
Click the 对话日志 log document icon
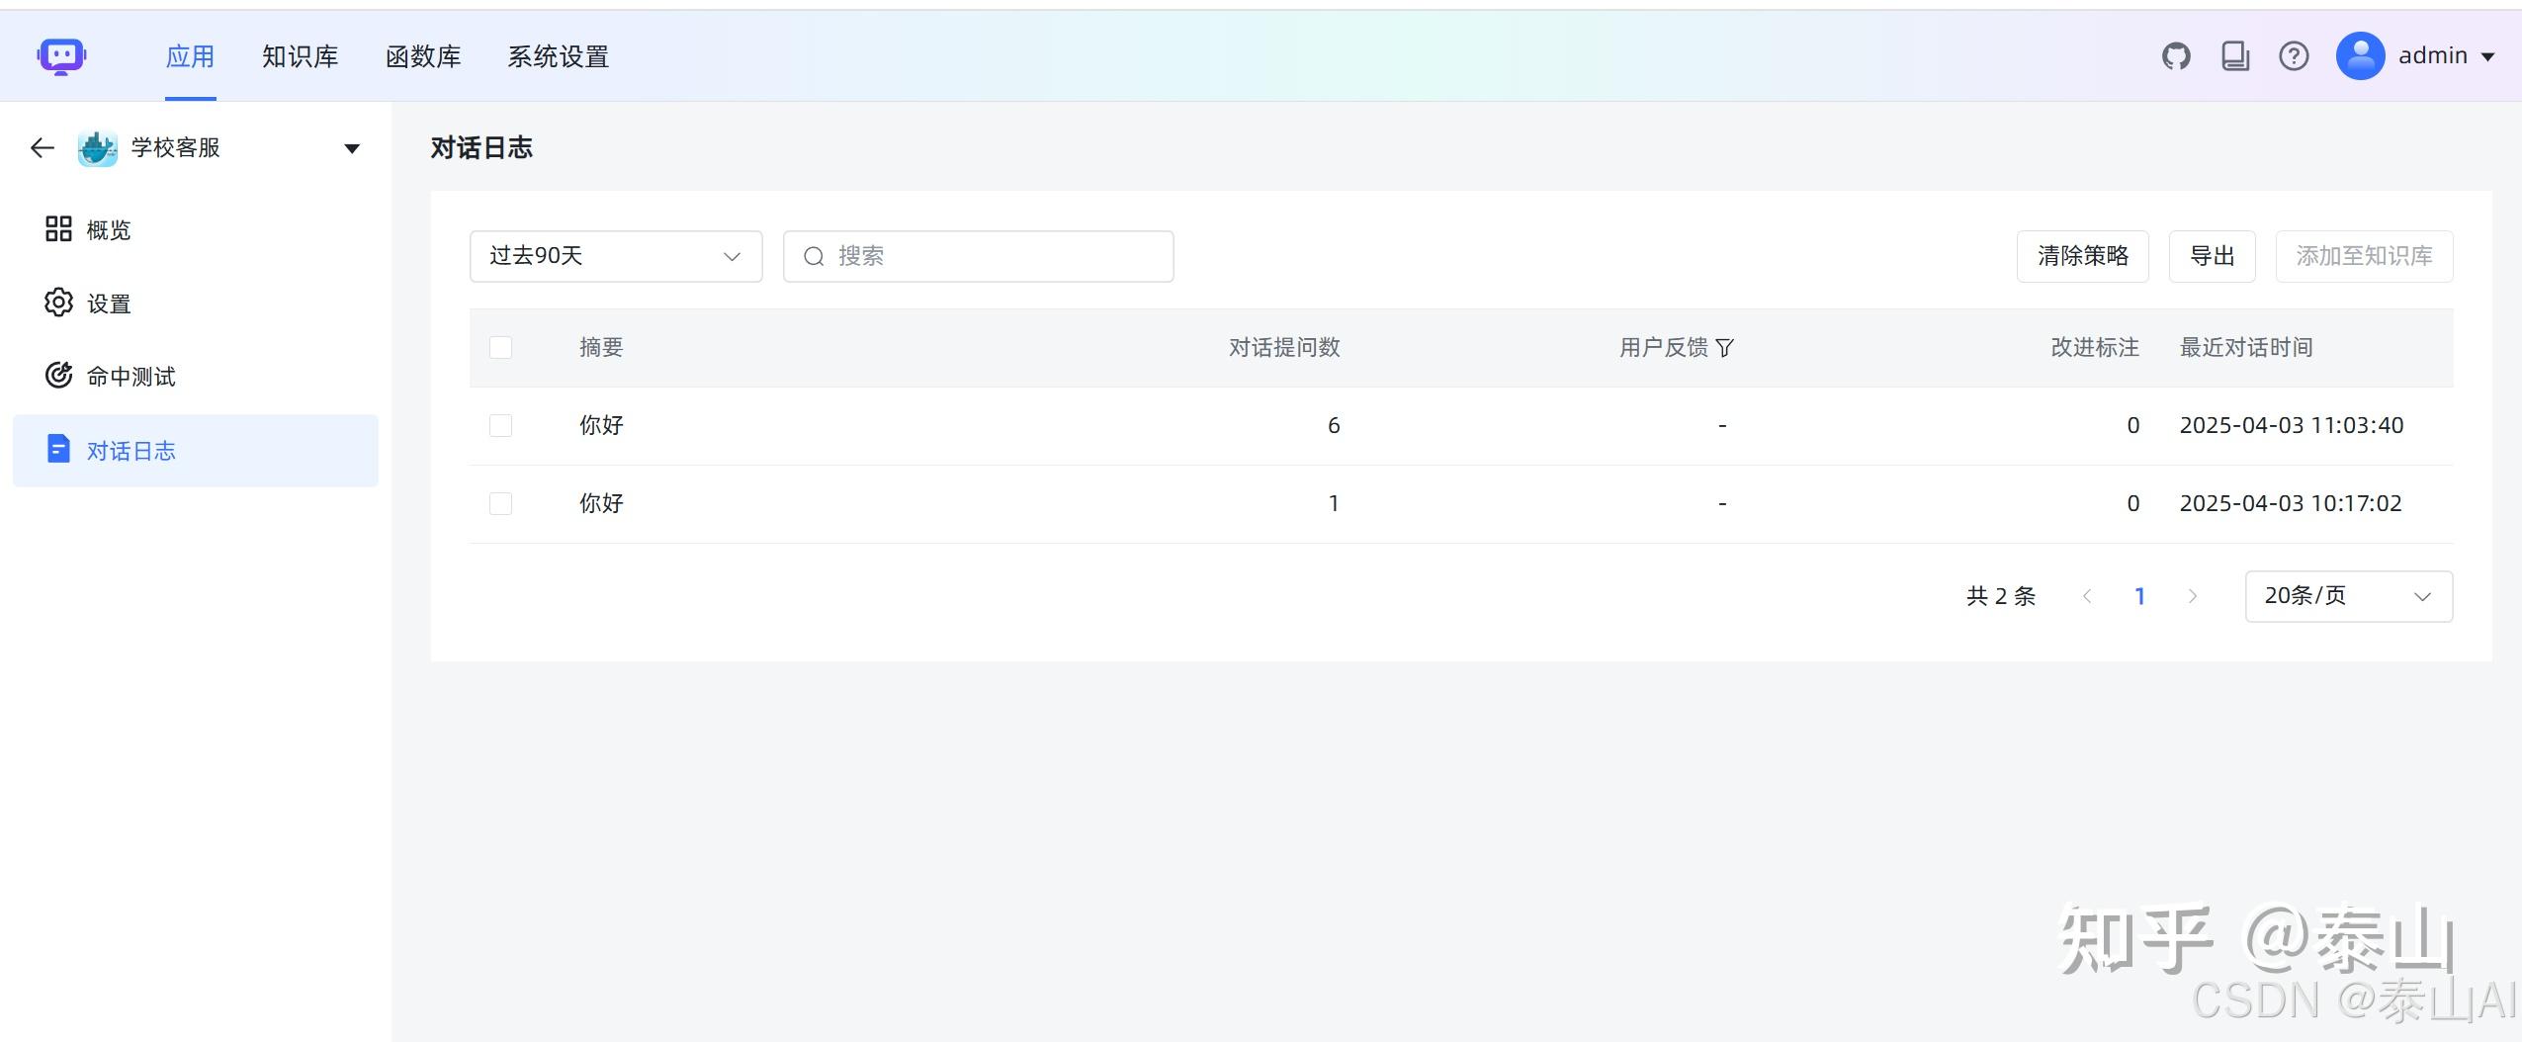[x=58, y=449]
